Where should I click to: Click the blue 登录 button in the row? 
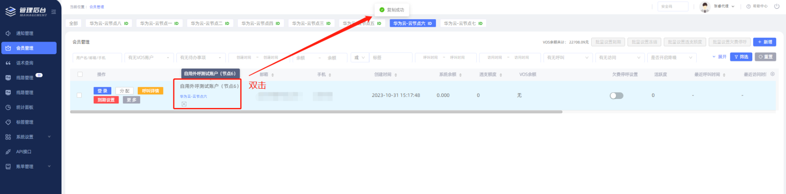click(102, 91)
